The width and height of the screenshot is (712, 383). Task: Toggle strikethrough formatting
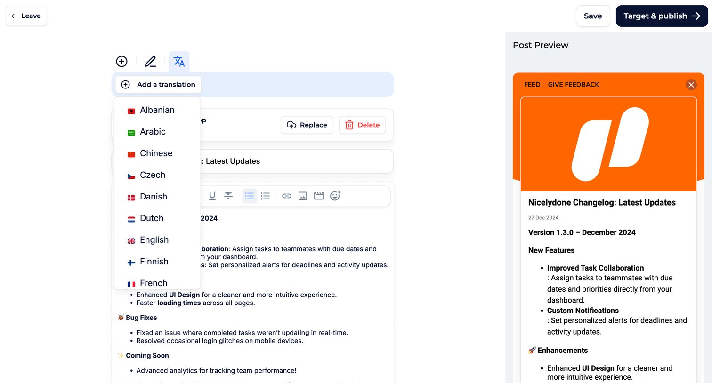pyautogui.click(x=228, y=196)
